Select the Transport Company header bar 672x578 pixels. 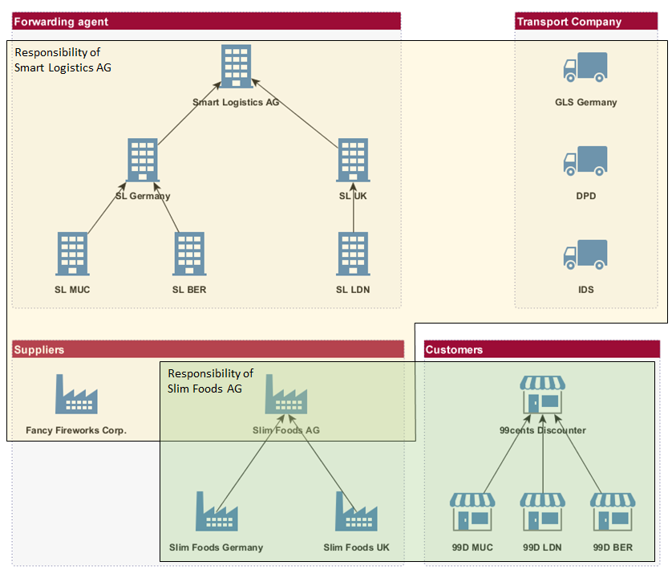click(x=586, y=22)
